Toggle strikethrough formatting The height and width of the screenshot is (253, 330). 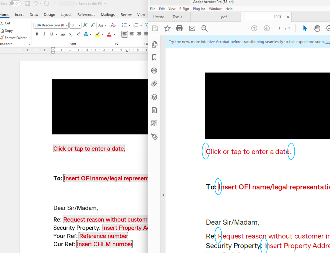pyautogui.click(x=63, y=34)
